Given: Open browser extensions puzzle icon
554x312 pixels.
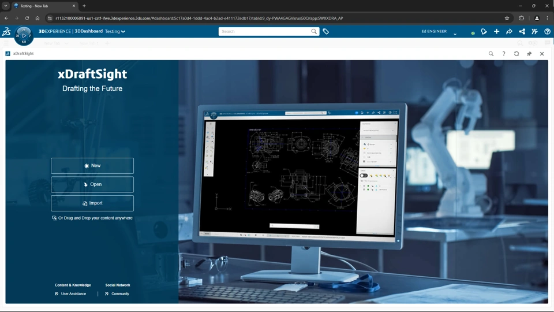Looking at the screenshot, I should pos(522,18).
